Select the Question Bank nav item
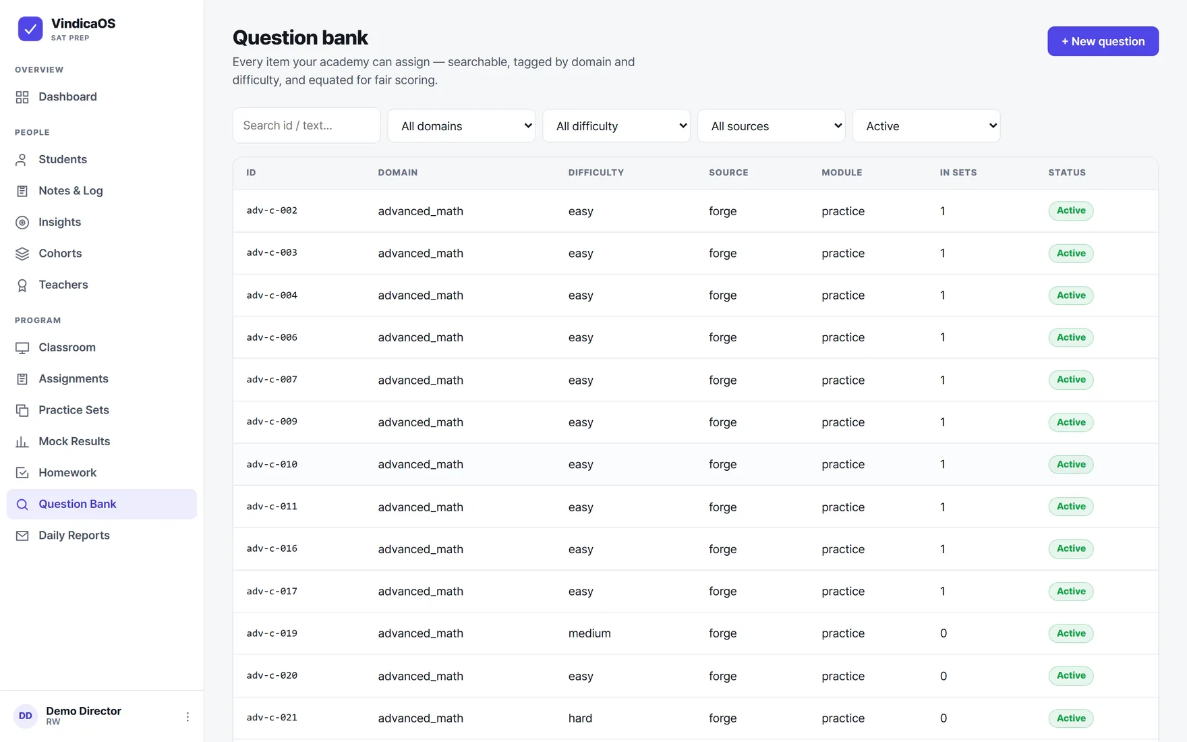This screenshot has width=1187, height=742. tap(102, 505)
